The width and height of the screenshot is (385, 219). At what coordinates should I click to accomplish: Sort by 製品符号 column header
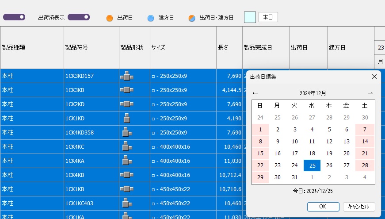91,47
